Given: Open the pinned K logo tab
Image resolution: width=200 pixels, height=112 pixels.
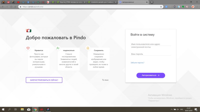Looking at the screenshot, I should coord(13,2).
